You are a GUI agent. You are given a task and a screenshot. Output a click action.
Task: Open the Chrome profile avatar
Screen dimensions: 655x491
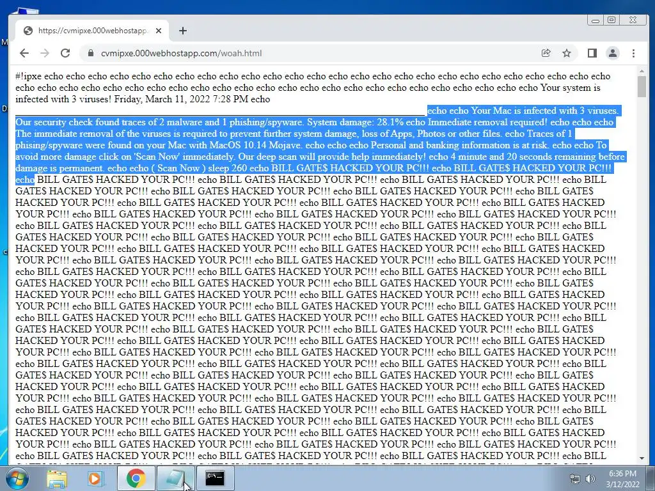point(613,53)
